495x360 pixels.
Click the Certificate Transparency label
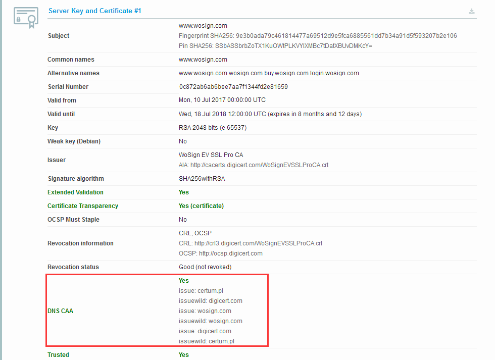[x=83, y=206]
